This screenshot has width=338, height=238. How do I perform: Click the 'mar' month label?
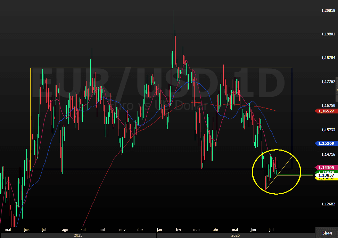[x=197, y=230]
